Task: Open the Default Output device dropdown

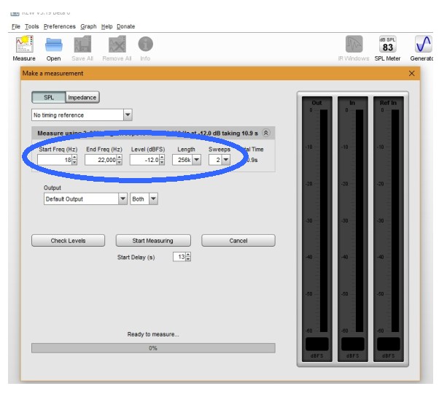Action: (122, 198)
